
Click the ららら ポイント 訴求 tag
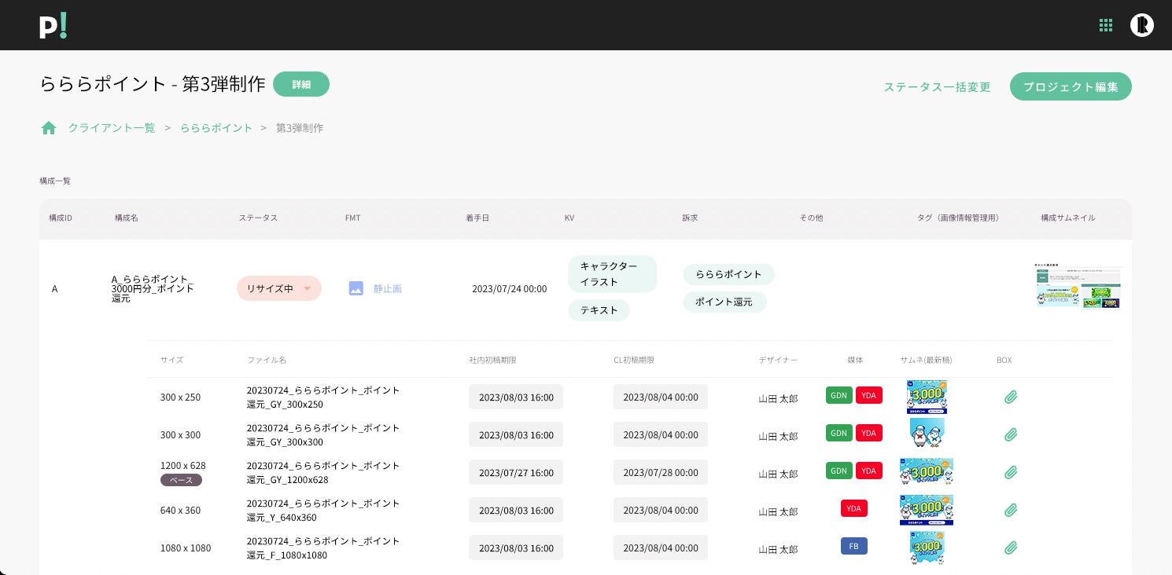click(728, 274)
